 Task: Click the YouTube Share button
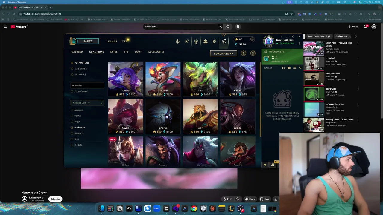click(x=250, y=199)
